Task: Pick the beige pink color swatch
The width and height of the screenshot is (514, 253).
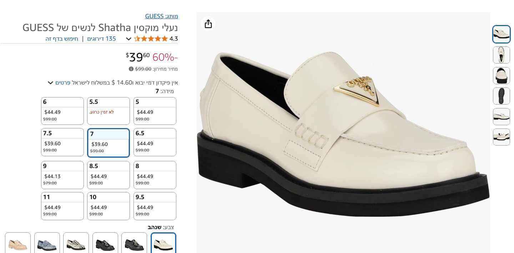Action: (x=18, y=244)
